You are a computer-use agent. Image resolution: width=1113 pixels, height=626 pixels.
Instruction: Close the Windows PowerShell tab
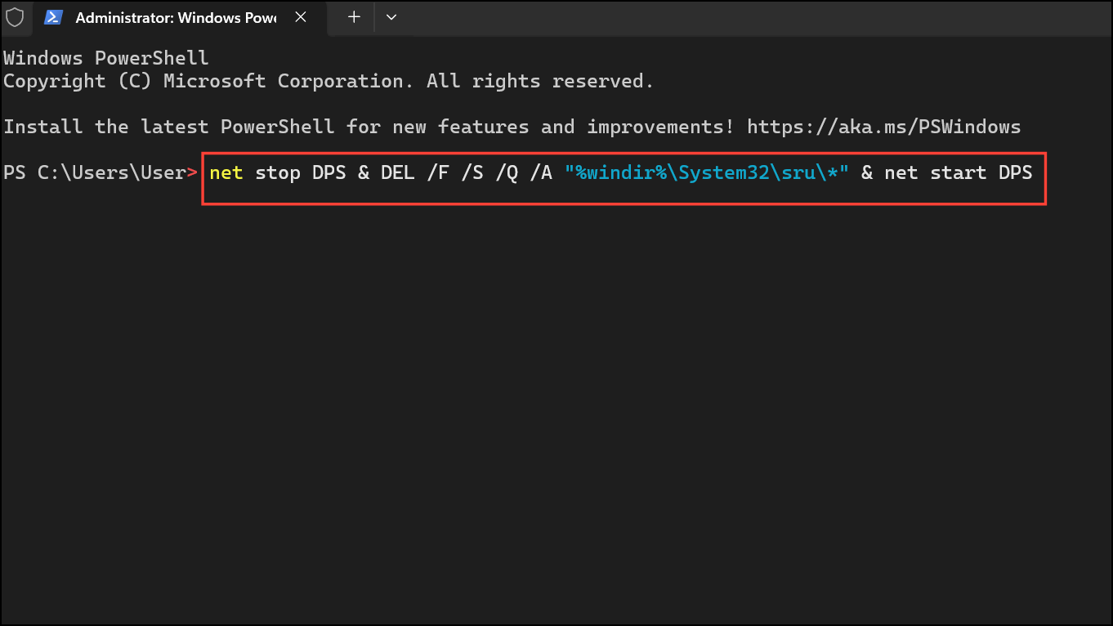click(x=301, y=17)
